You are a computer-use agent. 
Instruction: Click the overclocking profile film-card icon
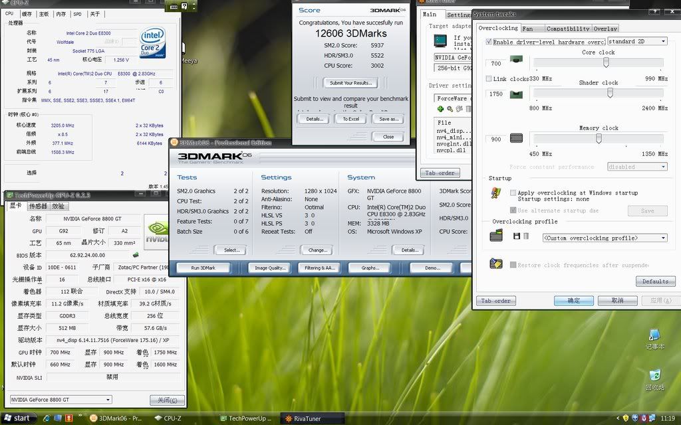tap(496, 236)
